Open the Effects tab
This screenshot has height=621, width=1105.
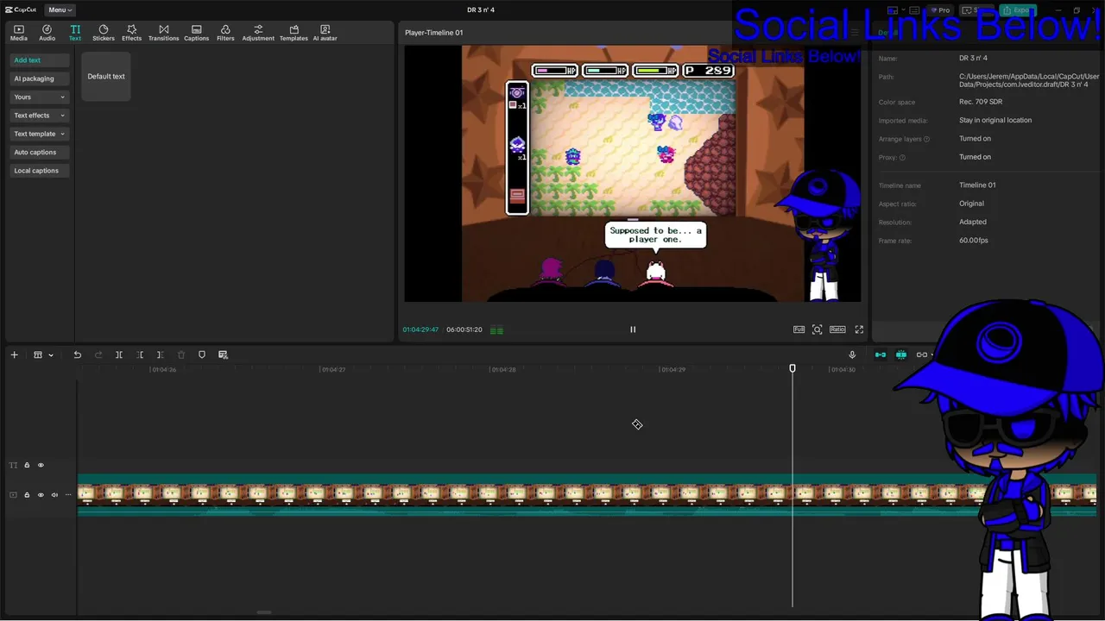131,33
